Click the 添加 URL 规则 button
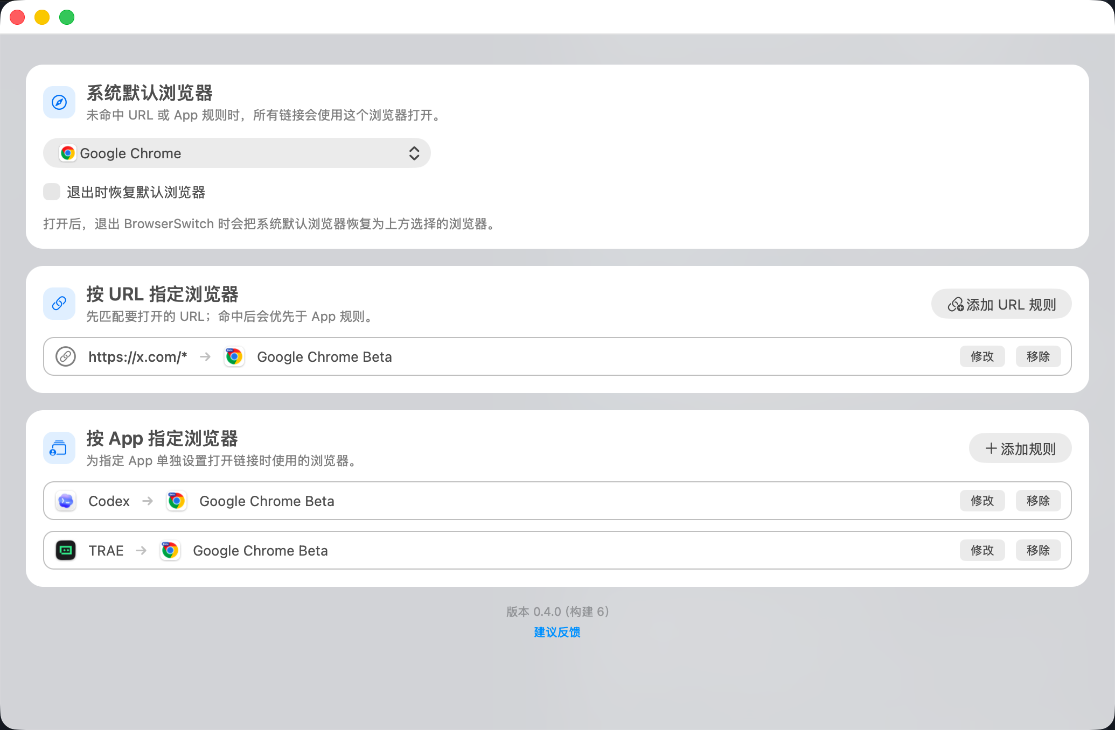1115x730 pixels. point(1001,304)
